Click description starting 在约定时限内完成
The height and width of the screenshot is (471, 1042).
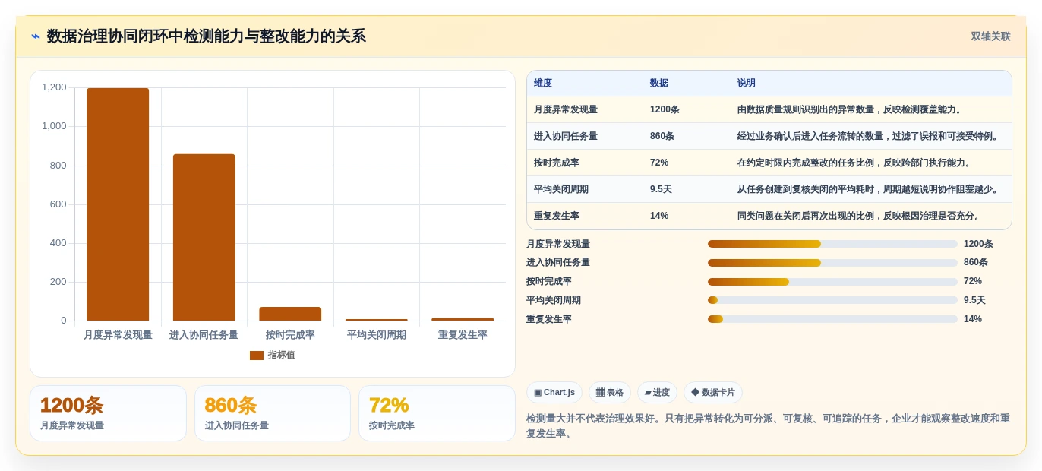[x=856, y=163]
